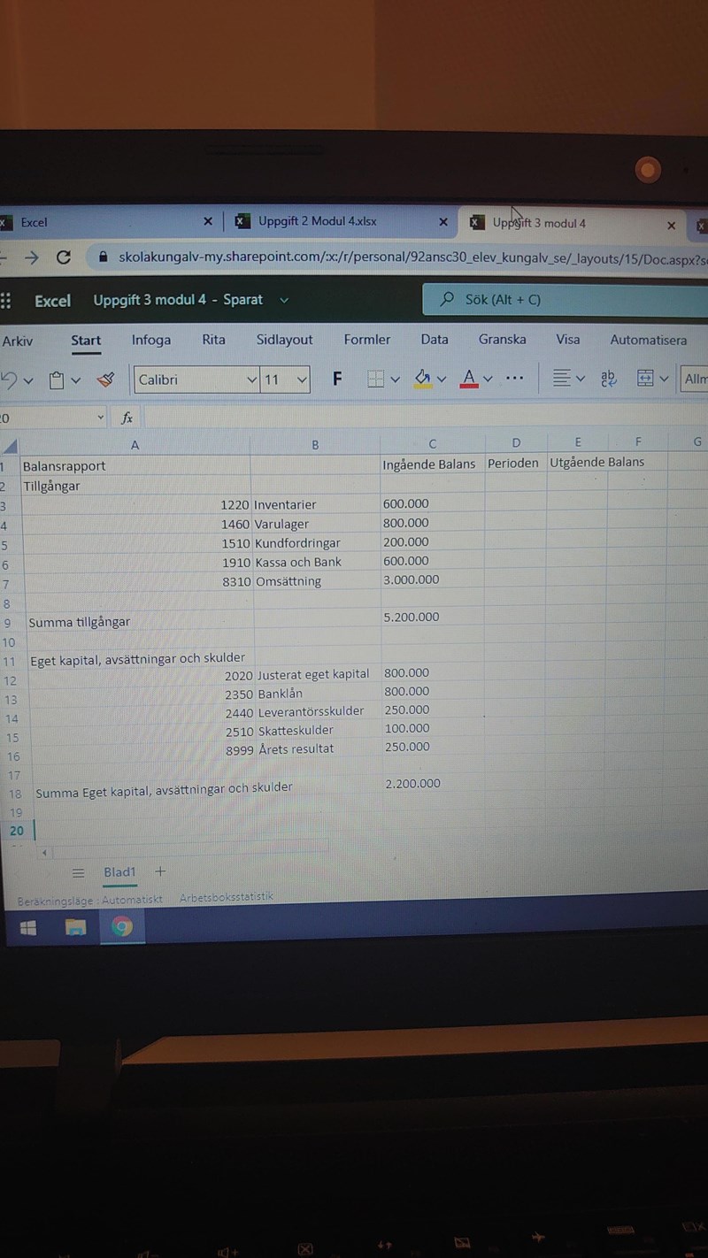
Task: Expand the Calibri font name dropdown
Action: tap(251, 380)
